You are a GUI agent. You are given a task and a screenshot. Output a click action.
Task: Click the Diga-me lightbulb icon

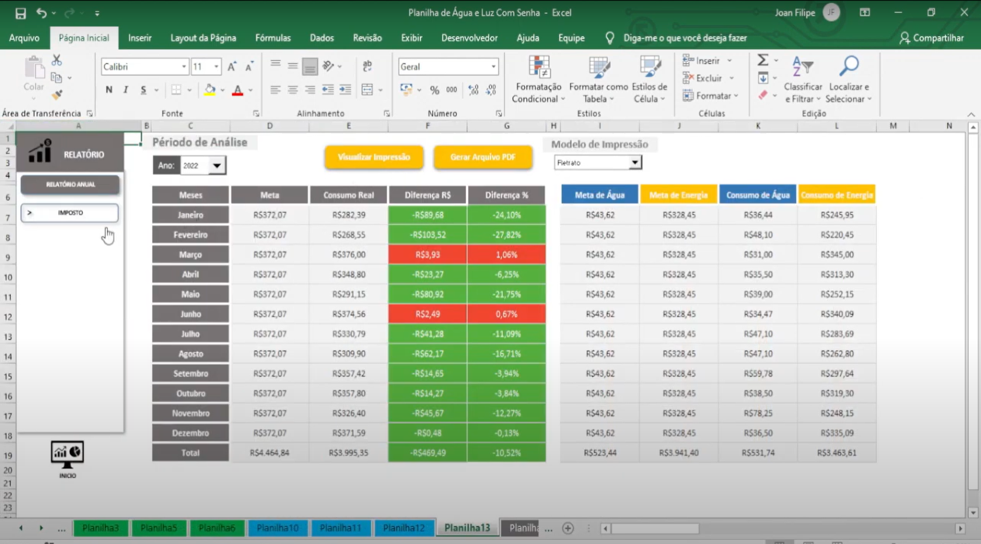[610, 38]
